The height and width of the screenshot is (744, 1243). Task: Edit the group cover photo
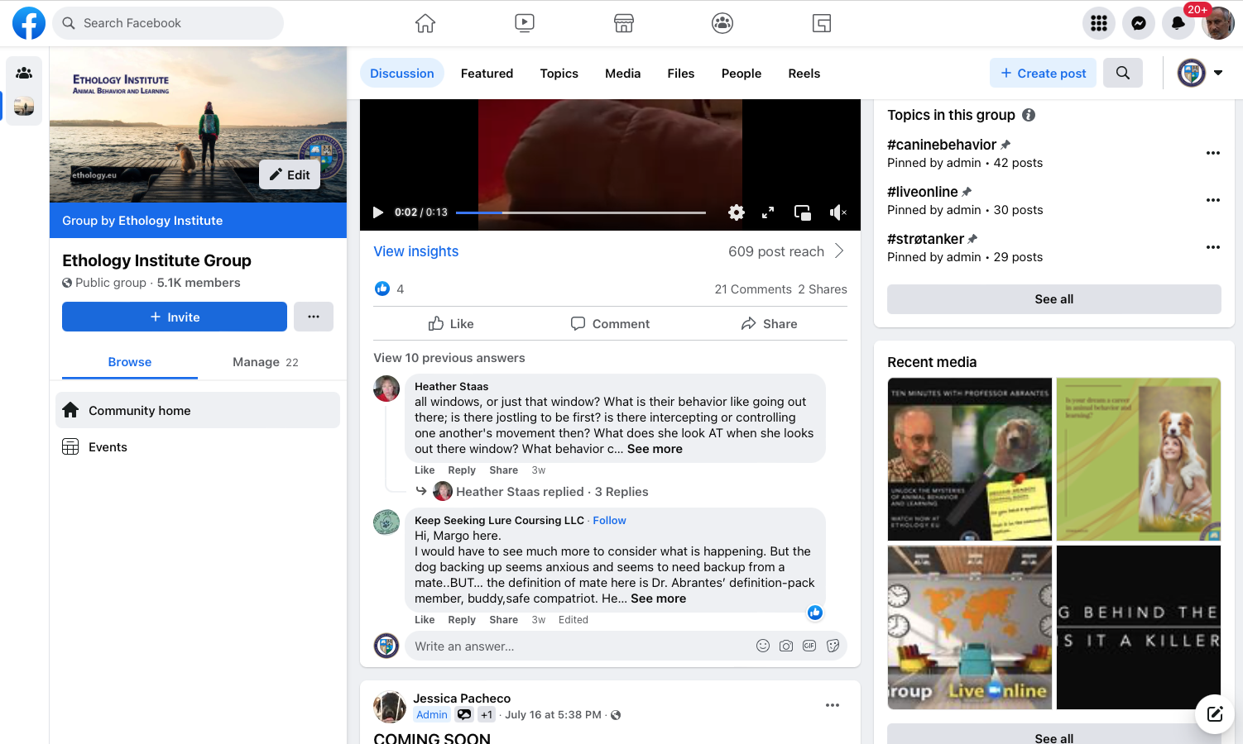pos(290,174)
